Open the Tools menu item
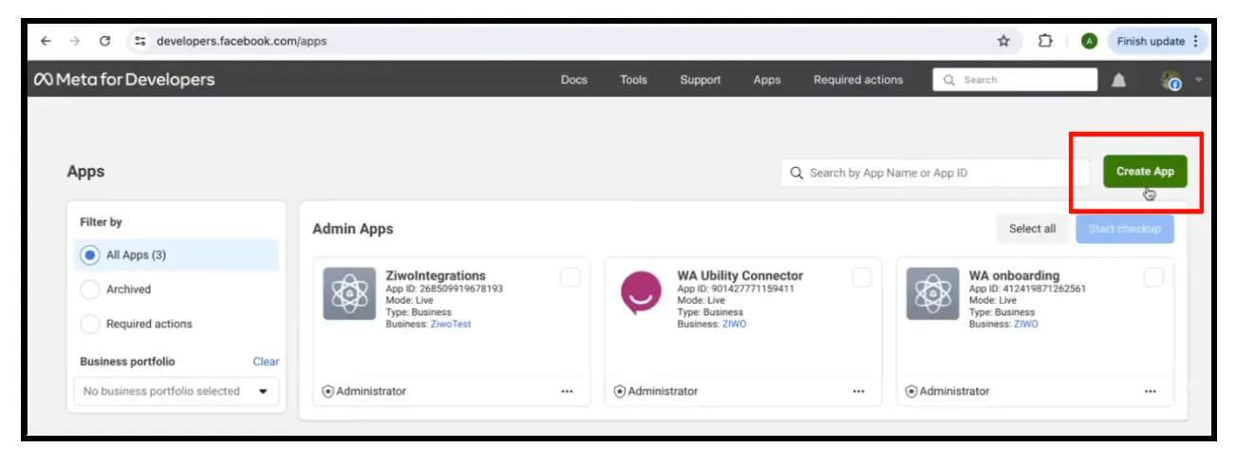 coord(633,80)
